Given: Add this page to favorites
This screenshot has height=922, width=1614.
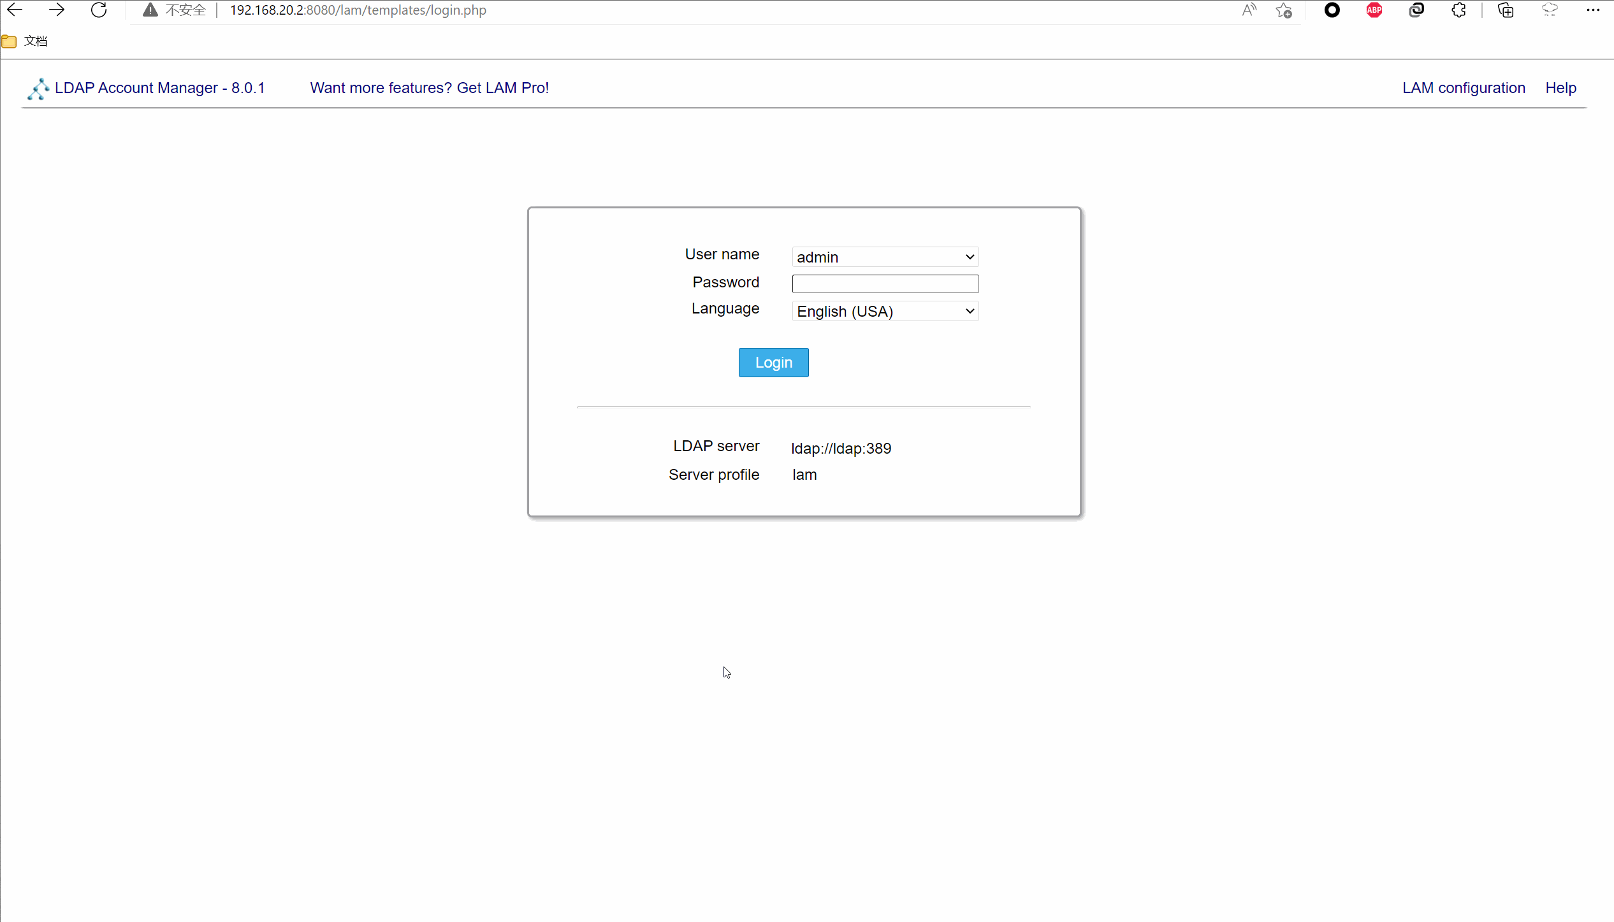Looking at the screenshot, I should pyautogui.click(x=1284, y=10).
